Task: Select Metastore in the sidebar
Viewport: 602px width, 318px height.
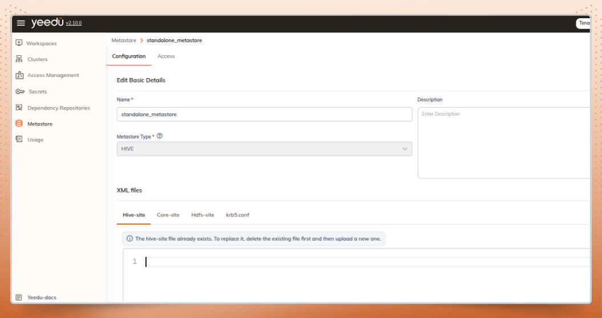Action: coord(40,124)
